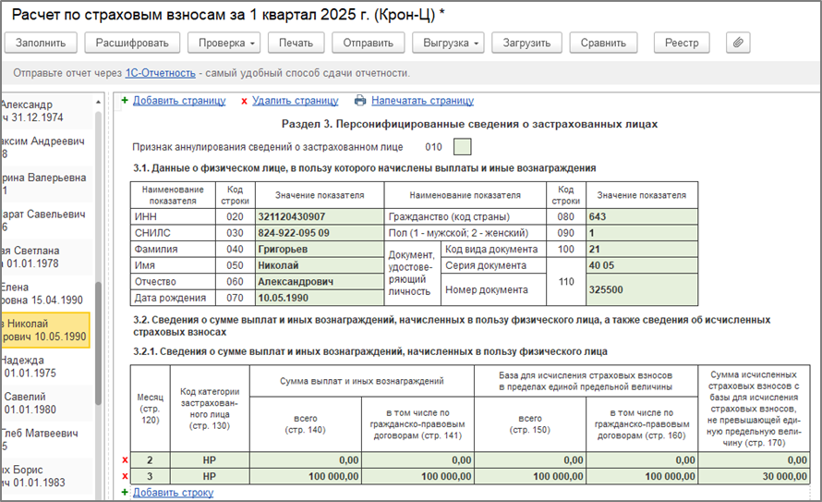Select employee Савелий 01.01.1980 in list

46,403
